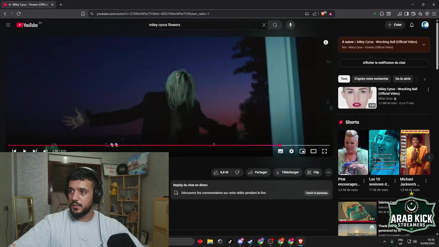This screenshot has height=247, width=439.
Task: Open Brave Rewards triangle icon
Action: 331,14
